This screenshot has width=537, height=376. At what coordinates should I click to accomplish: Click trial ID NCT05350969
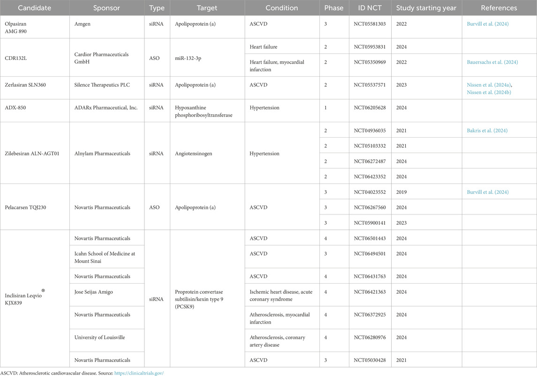(370, 62)
